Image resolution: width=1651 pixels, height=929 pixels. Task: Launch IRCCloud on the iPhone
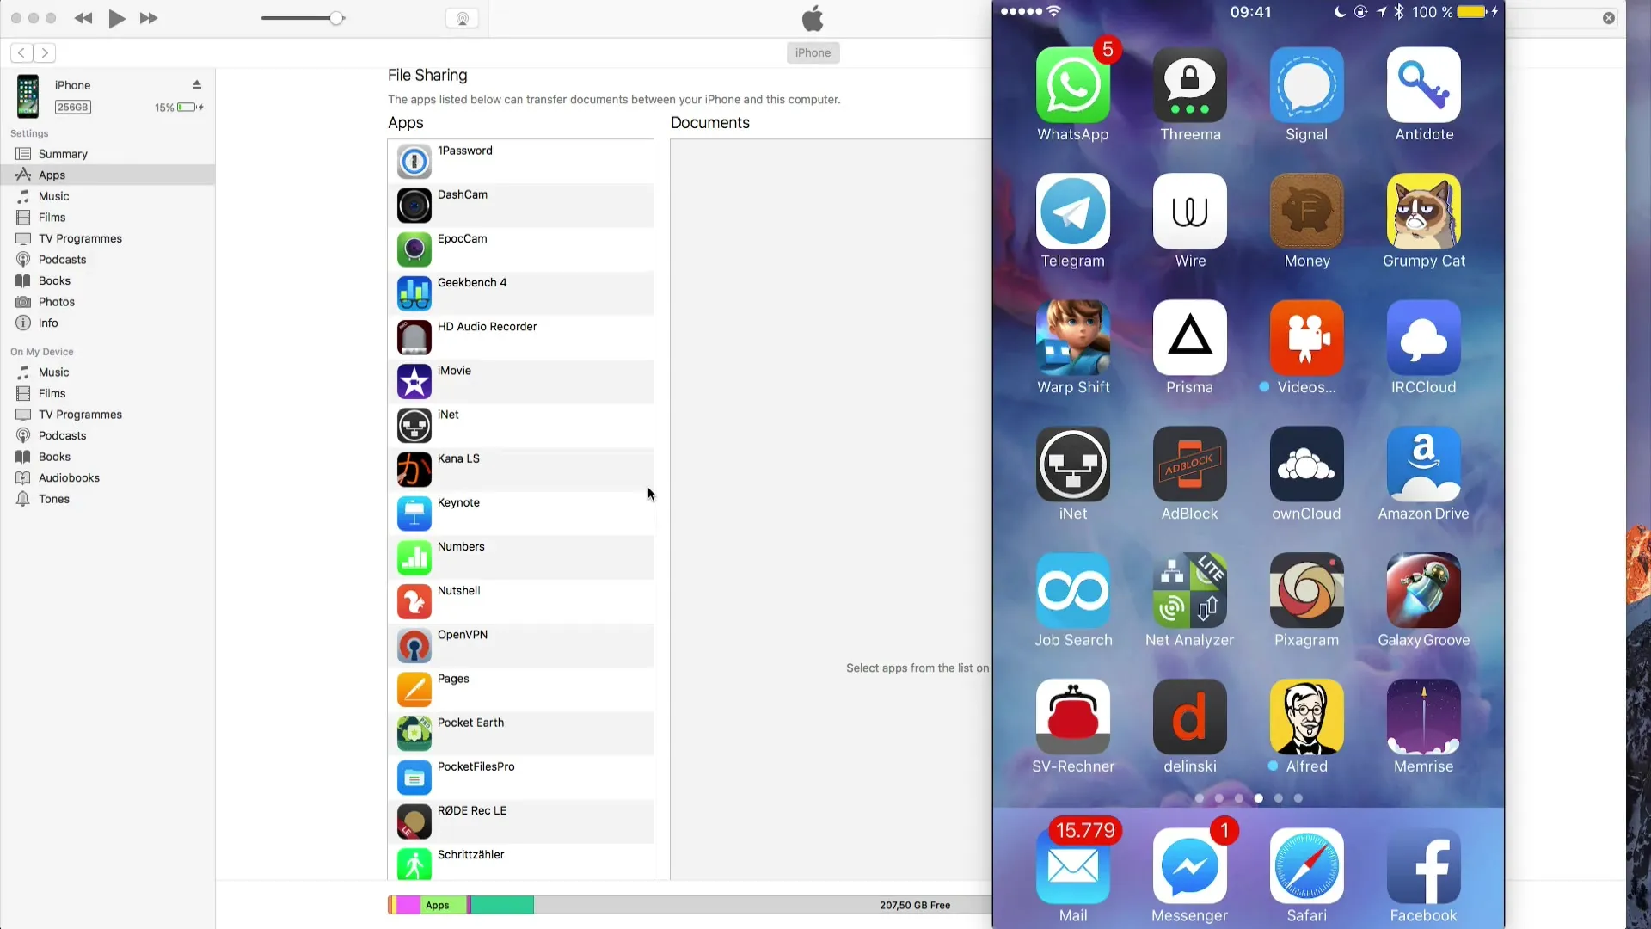pos(1423,338)
